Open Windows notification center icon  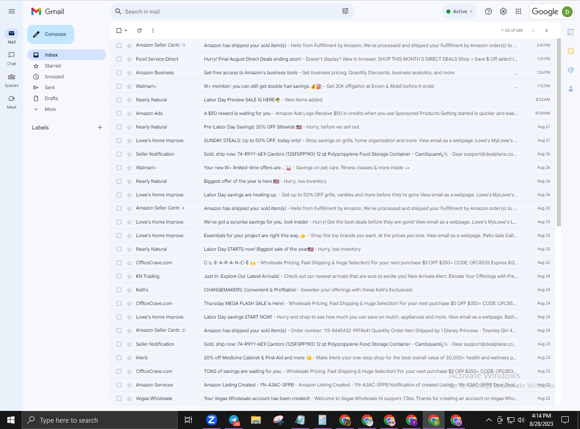[565, 420]
